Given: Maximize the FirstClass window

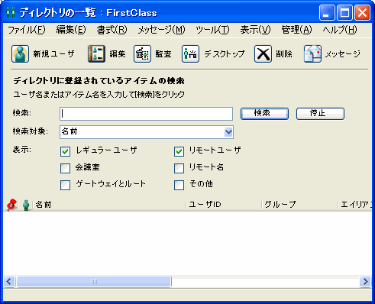Looking at the screenshot, I should [344, 12].
